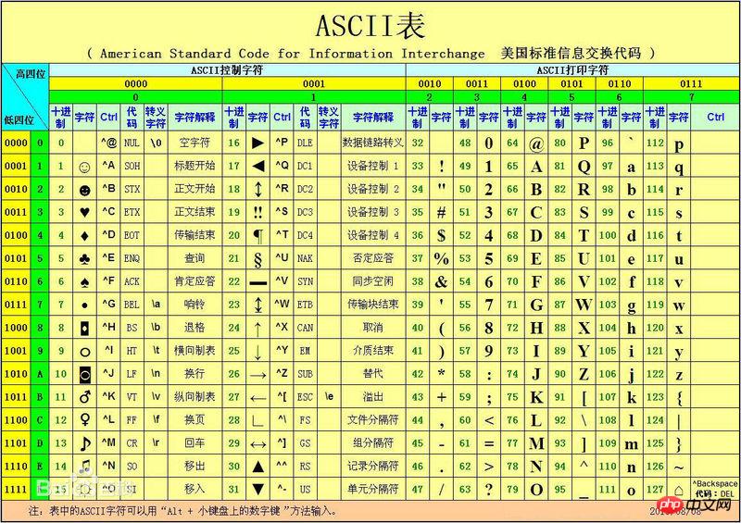Click the 'SOH' code cell

point(132,166)
